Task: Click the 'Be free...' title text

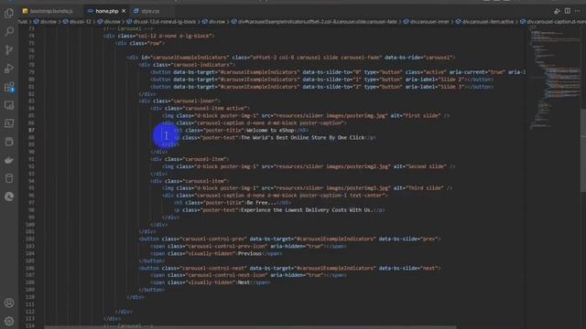Action: click(x=261, y=203)
